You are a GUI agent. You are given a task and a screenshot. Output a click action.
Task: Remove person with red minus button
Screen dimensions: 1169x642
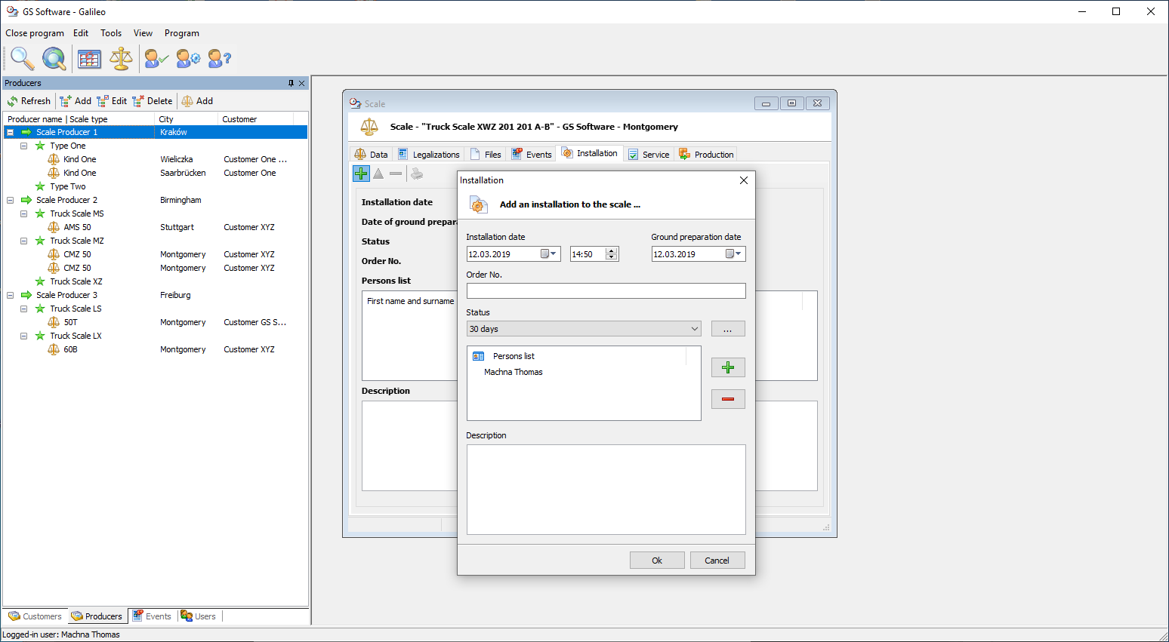[x=728, y=399]
